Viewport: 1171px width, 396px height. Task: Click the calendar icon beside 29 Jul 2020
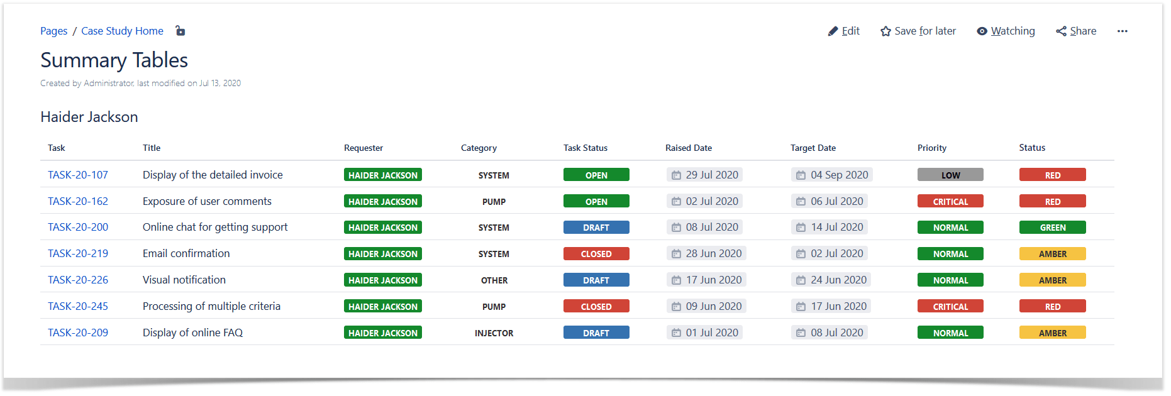click(676, 175)
